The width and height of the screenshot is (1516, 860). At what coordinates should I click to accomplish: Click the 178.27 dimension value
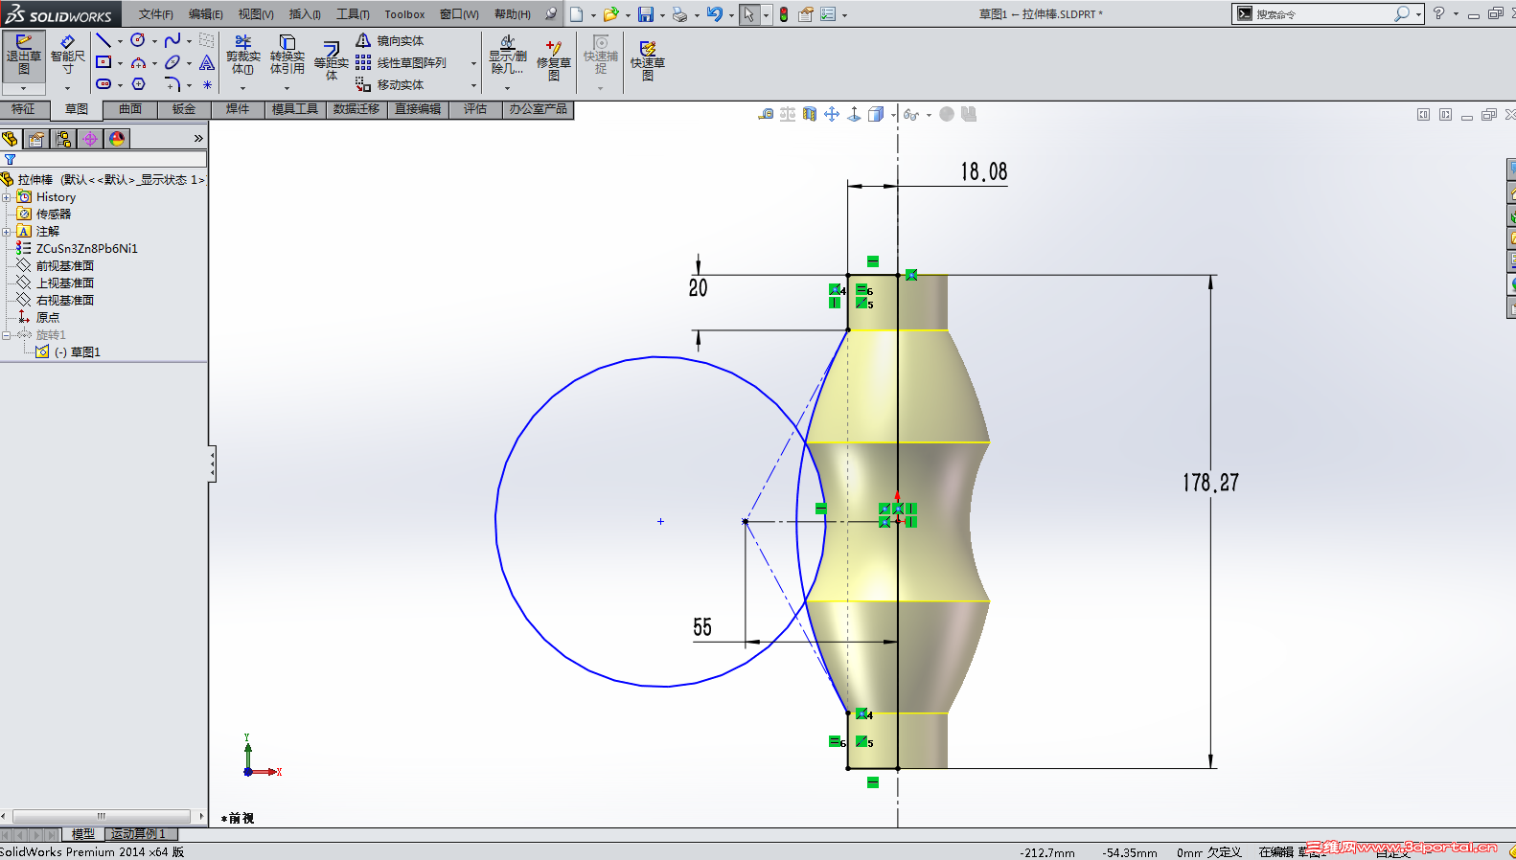[x=1210, y=483]
